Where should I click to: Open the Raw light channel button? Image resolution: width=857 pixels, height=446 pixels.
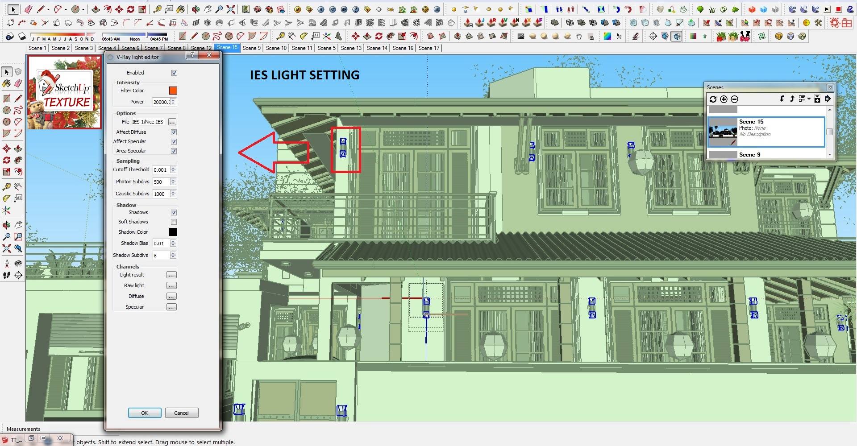[171, 285]
